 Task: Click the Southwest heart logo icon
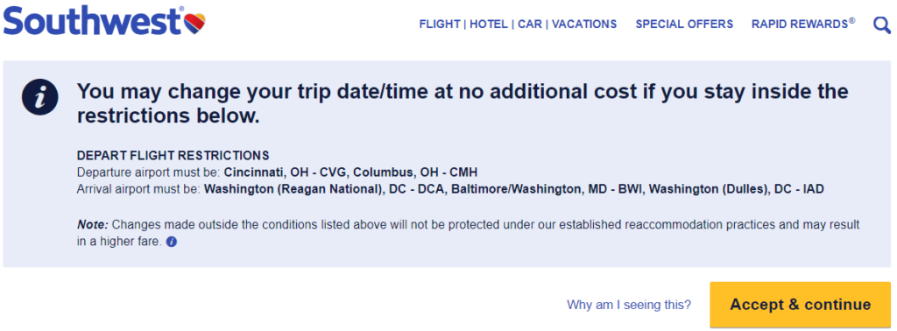194,24
